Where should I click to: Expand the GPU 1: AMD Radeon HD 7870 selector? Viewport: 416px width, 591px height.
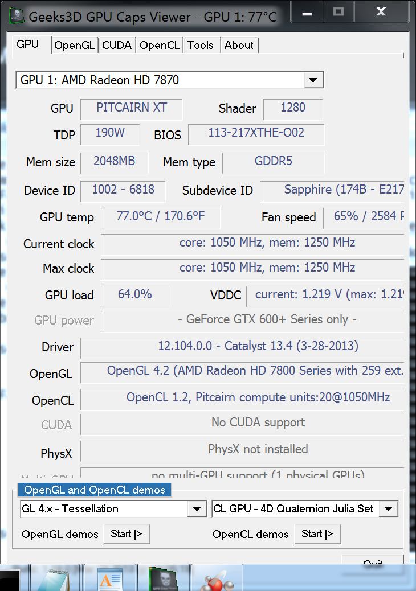coord(313,80)
